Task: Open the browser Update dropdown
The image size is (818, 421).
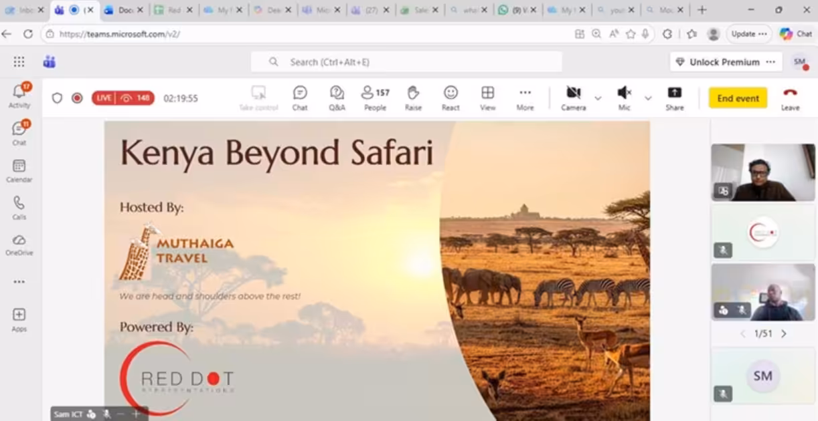Action: tap(748, 33)
